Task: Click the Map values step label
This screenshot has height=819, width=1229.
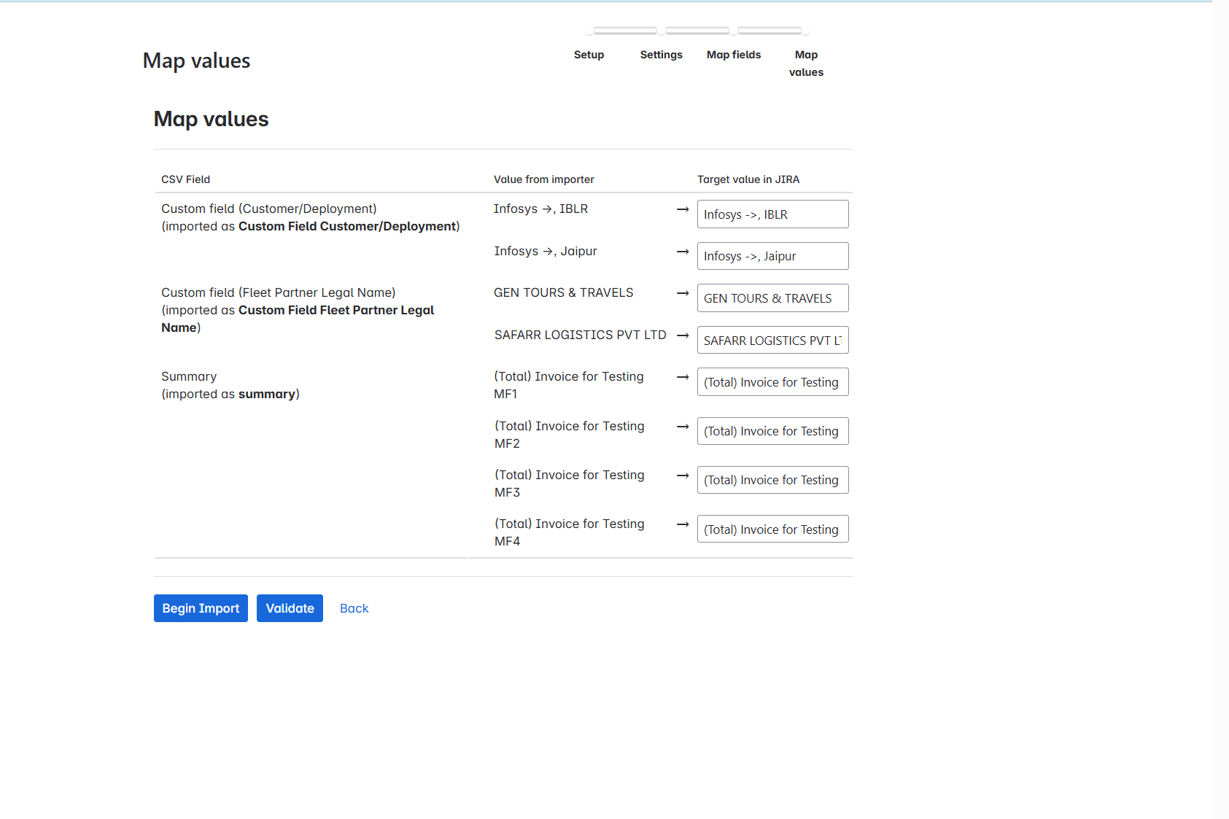Action: 806,63
